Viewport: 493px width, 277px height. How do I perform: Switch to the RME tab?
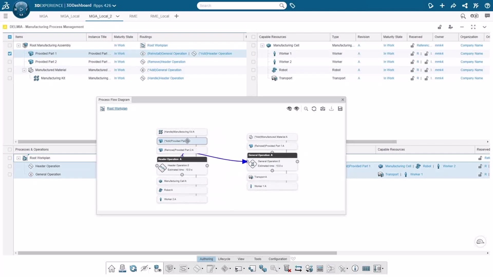pyautogui.click(x=134, y=16)
